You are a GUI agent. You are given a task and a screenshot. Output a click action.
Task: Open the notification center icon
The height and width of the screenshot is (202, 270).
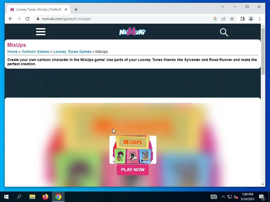pyautogui.click(x=262, y=197)
